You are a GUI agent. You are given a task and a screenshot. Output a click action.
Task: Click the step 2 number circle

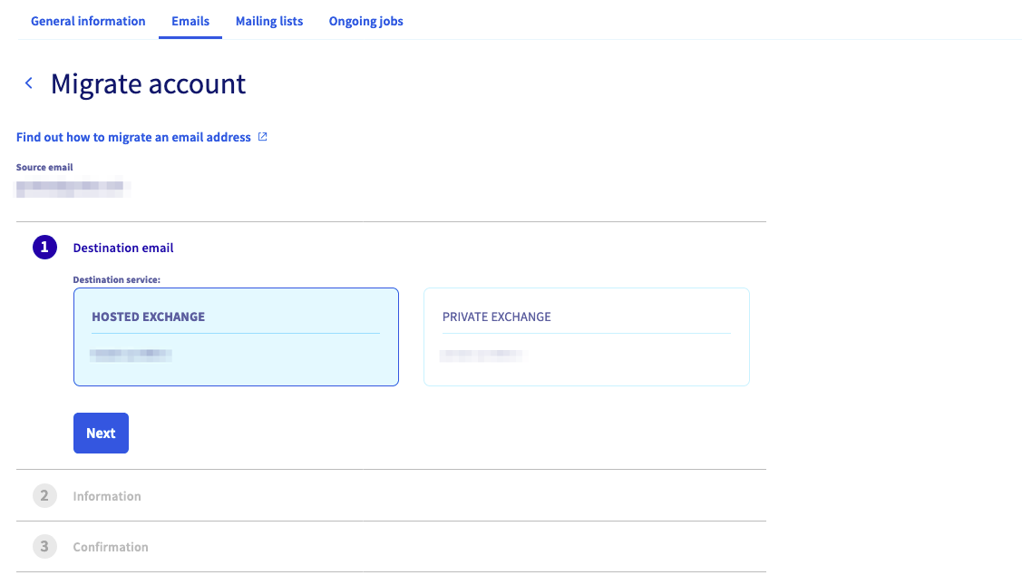point(44,496)
